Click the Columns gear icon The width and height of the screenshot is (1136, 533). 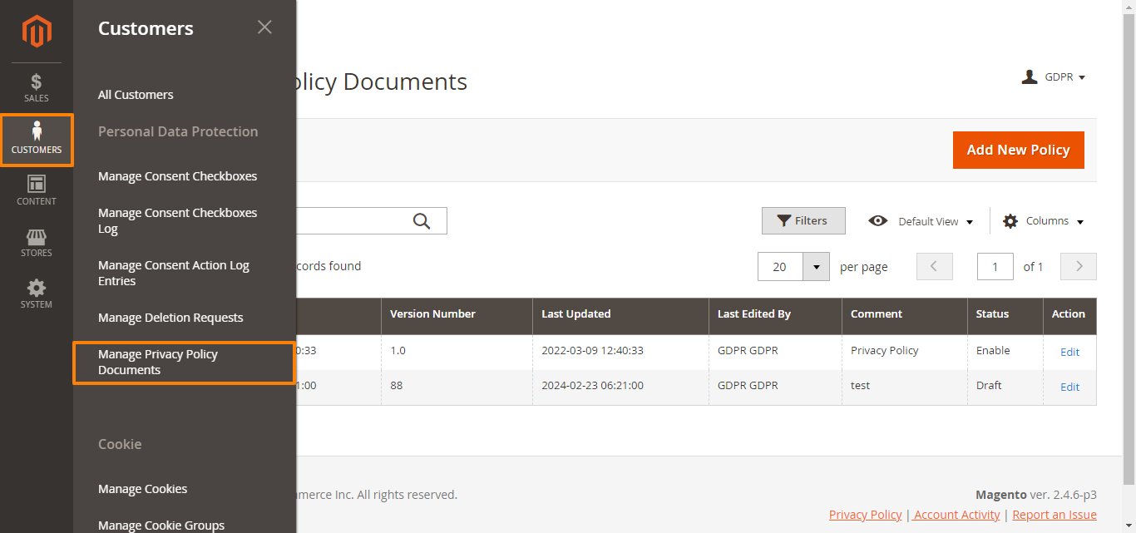1010,221
